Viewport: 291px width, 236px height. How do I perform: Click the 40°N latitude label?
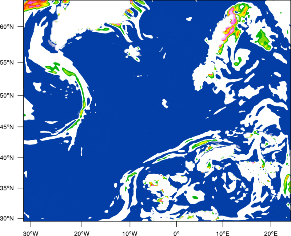coord(7,158)
